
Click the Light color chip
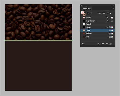click(x=84, y=30)
